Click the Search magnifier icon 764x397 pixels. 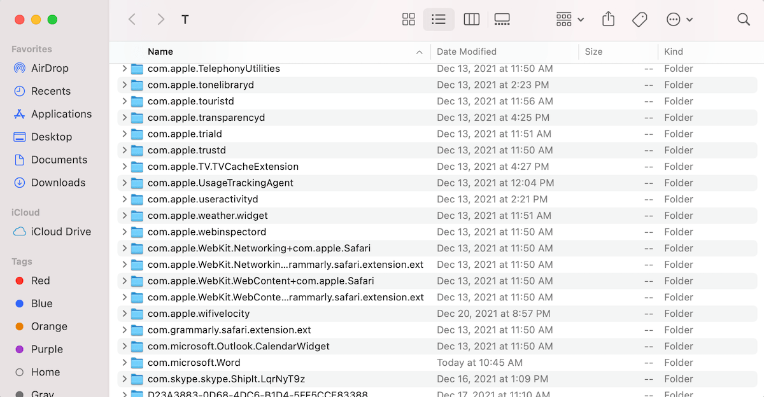tap(744, 20)
